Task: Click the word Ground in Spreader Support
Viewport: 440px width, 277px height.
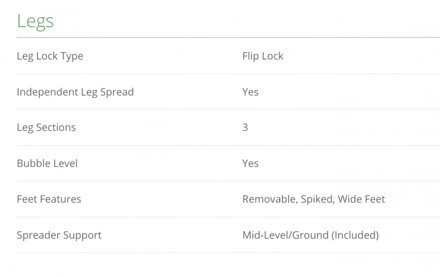Action: tap(310, 235)
